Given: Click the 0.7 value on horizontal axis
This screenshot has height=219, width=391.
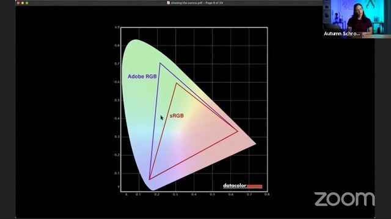Looking at the screenshot, I should point(249,195).
